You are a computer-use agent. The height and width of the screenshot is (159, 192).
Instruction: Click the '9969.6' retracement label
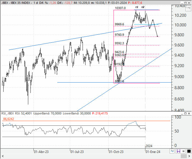[119, 24]
